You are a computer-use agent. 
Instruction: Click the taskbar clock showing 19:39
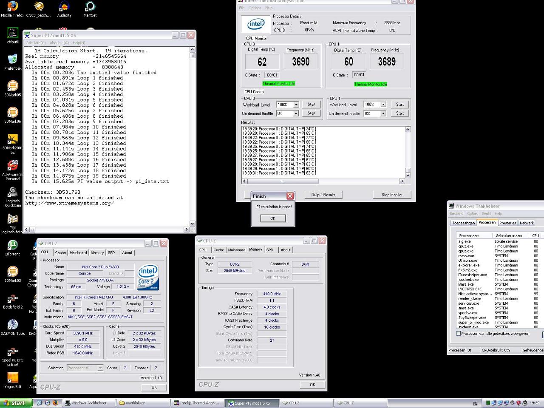click(535, 403)
